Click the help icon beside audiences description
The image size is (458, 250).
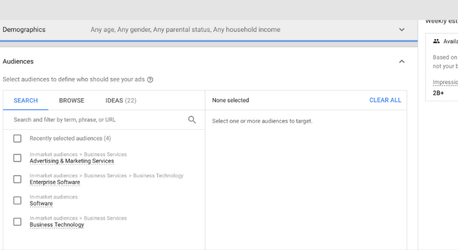[x=150, y=80]
